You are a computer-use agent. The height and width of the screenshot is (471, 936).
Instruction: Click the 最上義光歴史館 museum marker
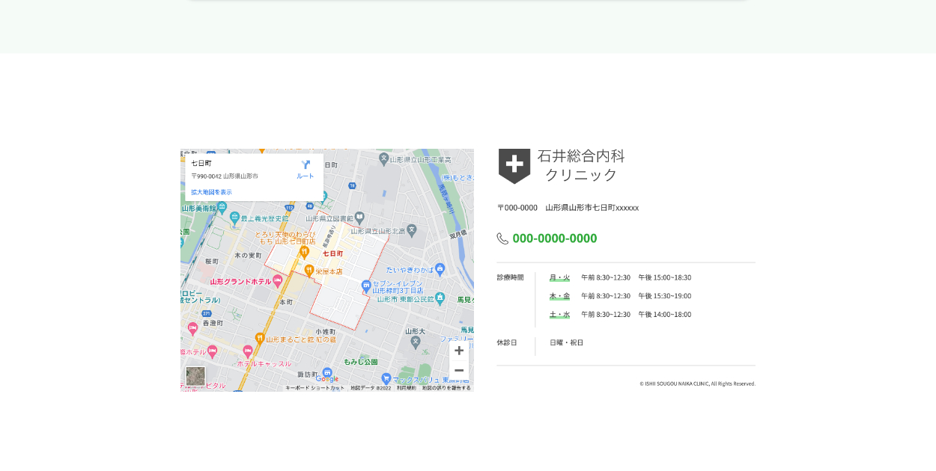[234, 218]
